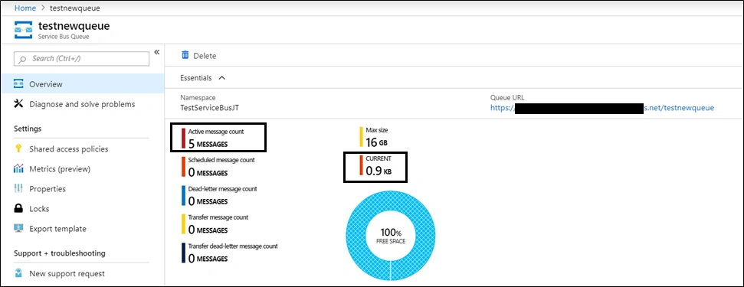Click the yellow Max size bar
The width and height of the screenshot is (744, 287).
pyautogui.click(x=361, y=136)
